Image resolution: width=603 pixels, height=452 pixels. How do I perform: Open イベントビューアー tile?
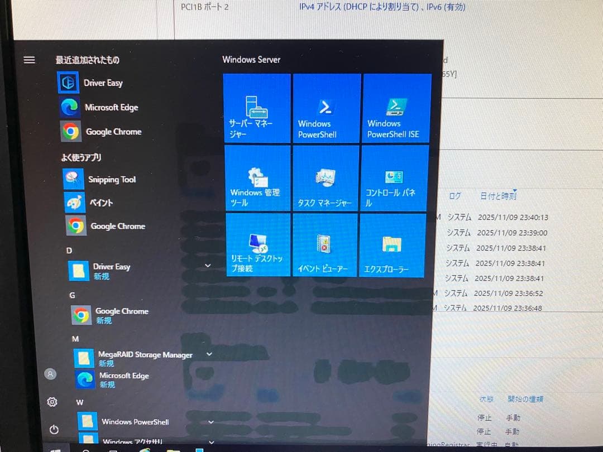(x=326, y=246)
